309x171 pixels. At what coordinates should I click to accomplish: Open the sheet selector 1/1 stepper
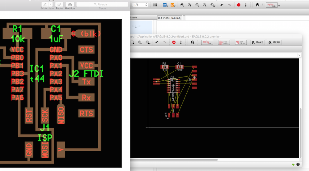click(x=140, y=5)
